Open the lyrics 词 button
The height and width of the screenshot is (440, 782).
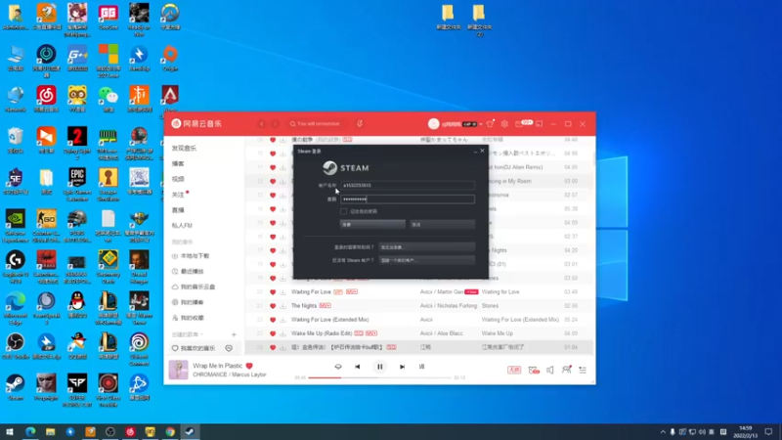tap(422, 367)
